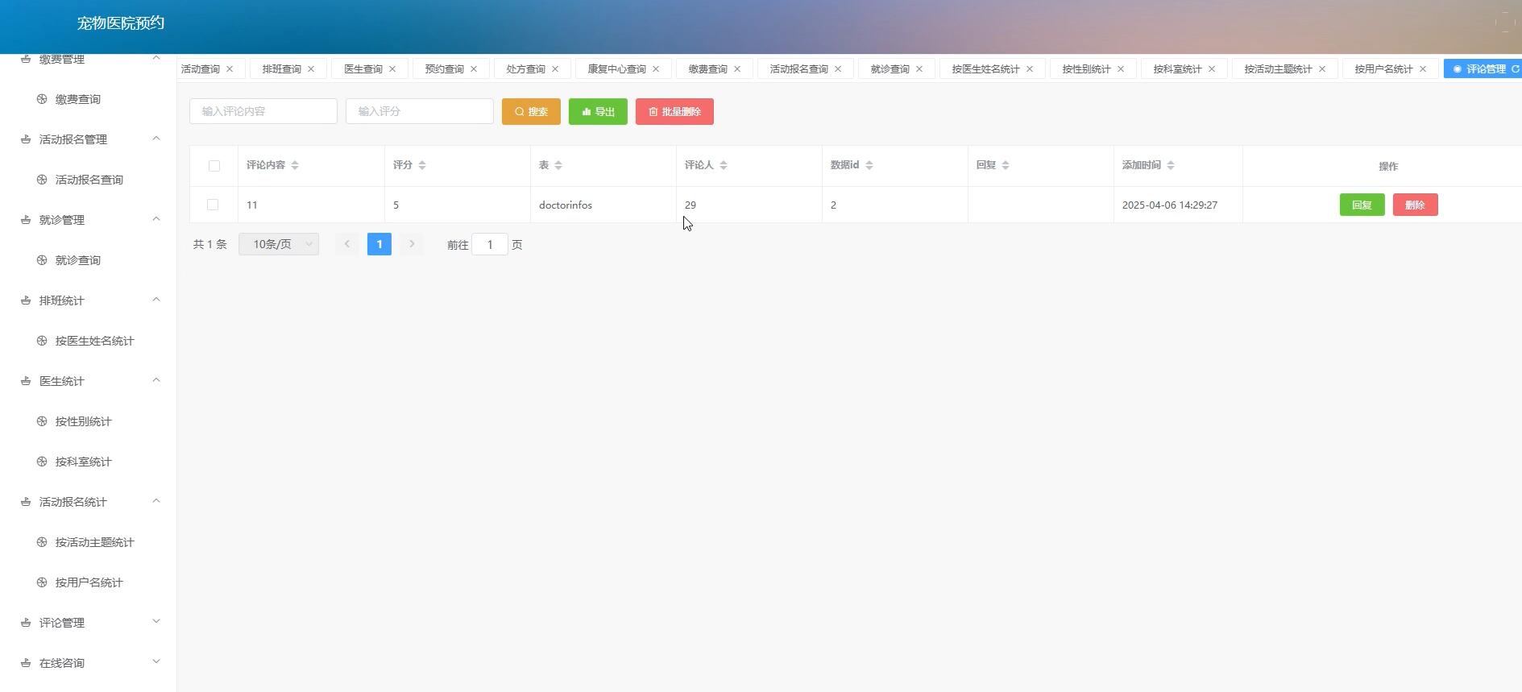Click the fullscreen icon in top-right header
The image size is (1522, 692).
tap(1504, 23)
